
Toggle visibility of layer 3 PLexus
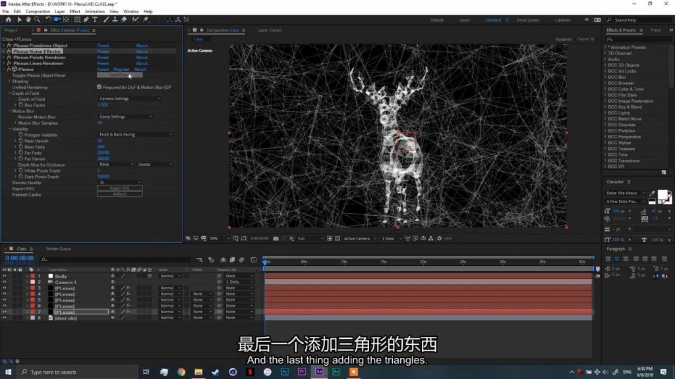pyautogui.click(x=5, y=288)
